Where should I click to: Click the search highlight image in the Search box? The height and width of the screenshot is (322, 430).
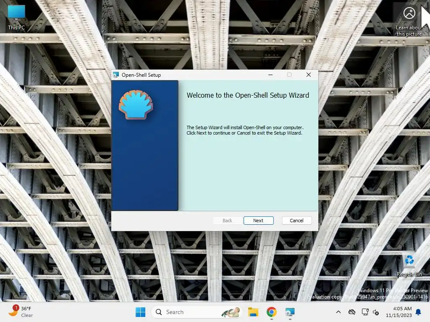(231, 312)
